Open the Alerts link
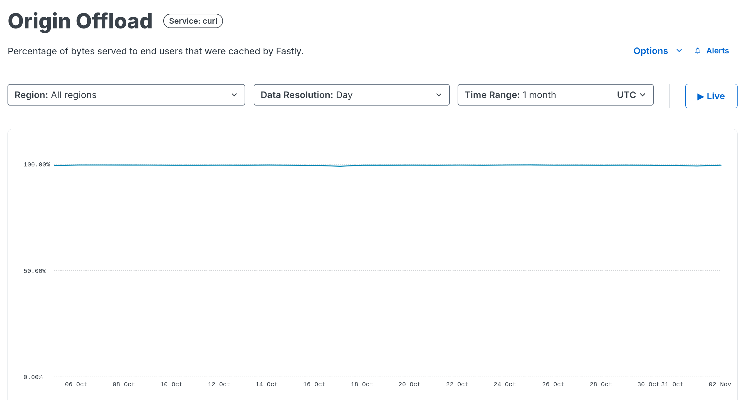Screen dimensions: 751x400 point(718,51)
